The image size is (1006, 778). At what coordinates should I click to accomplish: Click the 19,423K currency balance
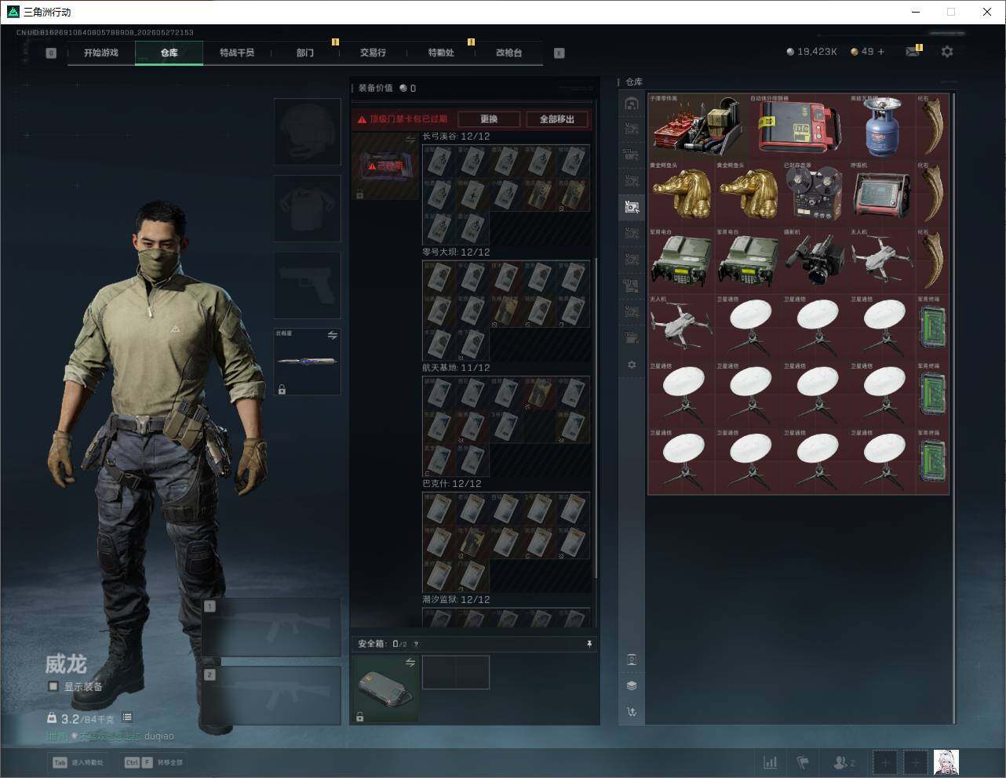812,52
